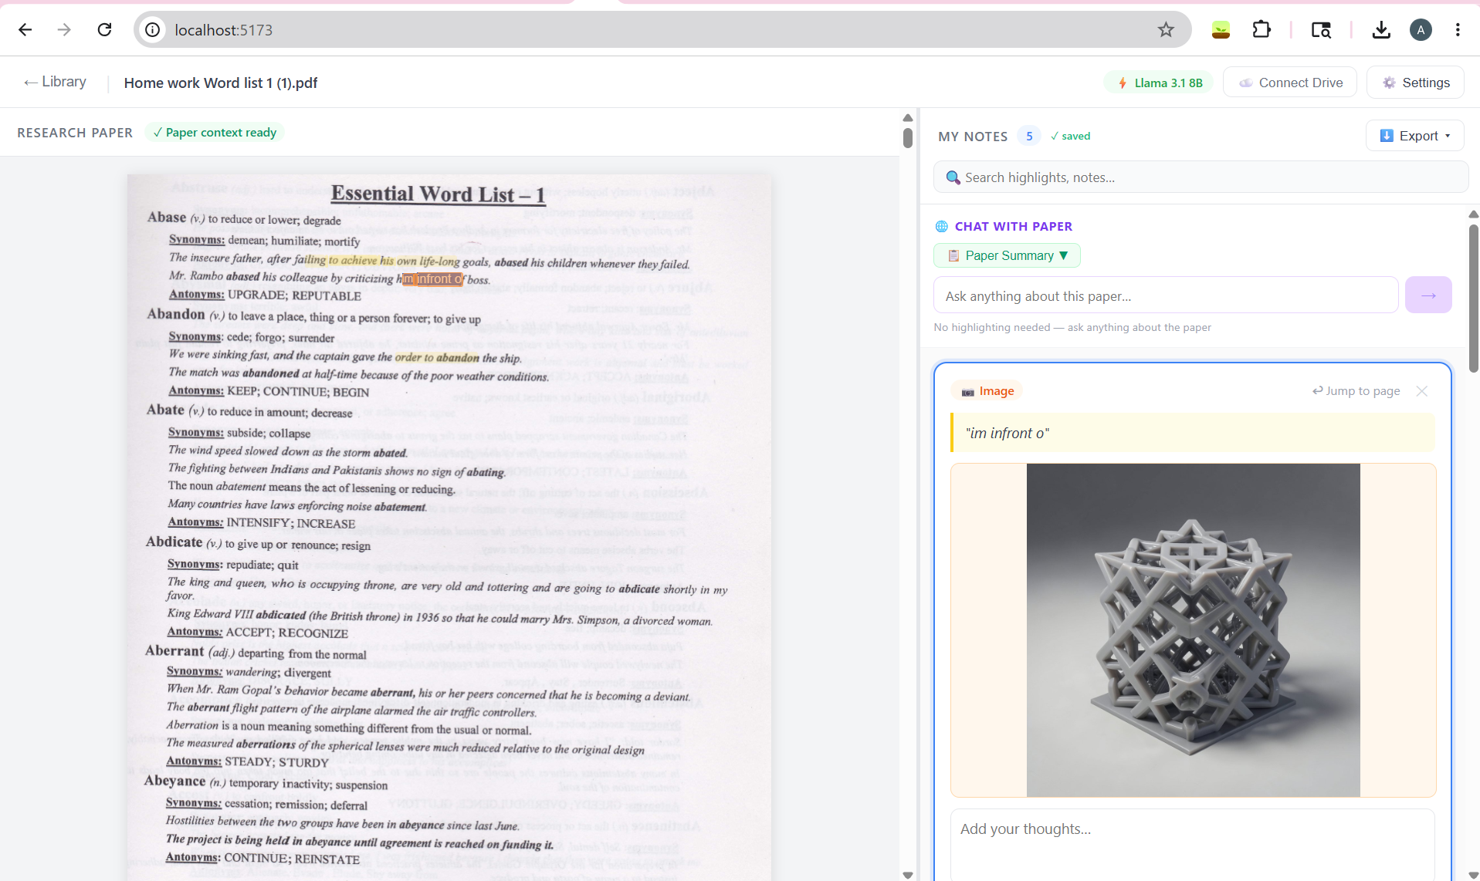Screen dimensions: 1480x881
Task: Focus the Ask anything about this paper input
Action: (1166, 295)
